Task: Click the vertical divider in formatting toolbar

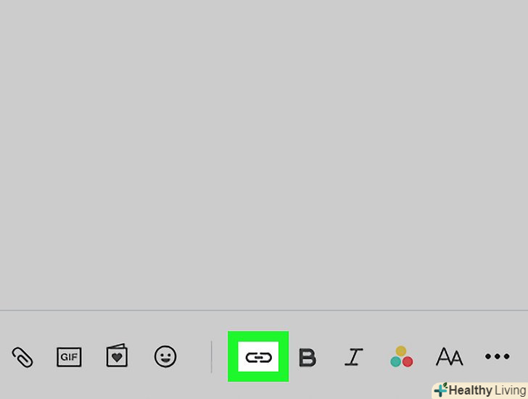Action: [212, 357]
